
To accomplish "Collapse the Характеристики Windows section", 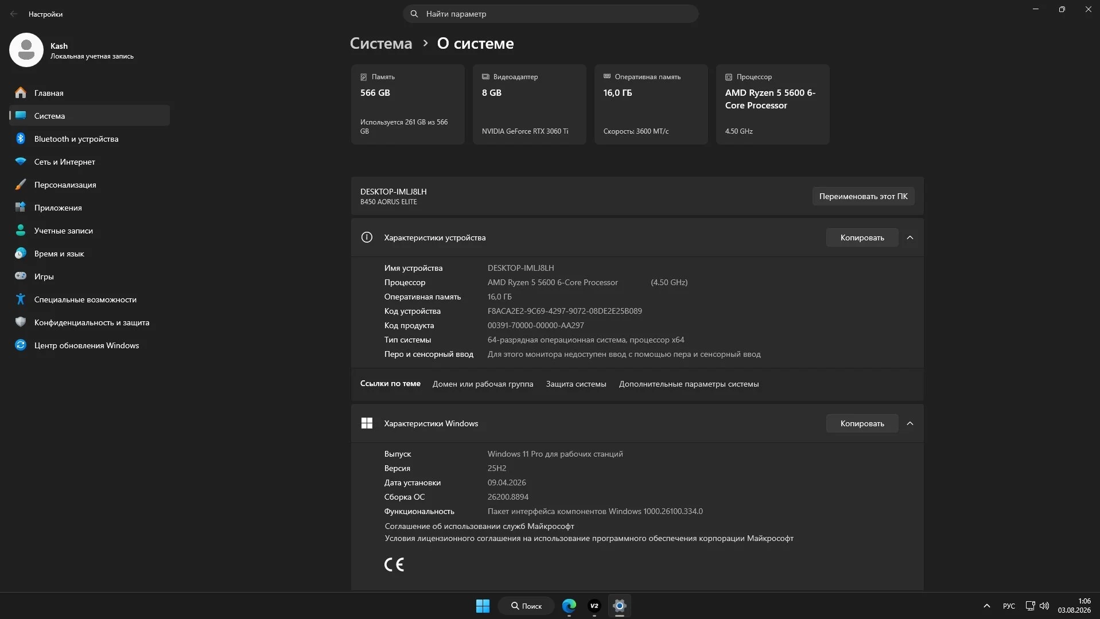I will [x=910, y=423].
